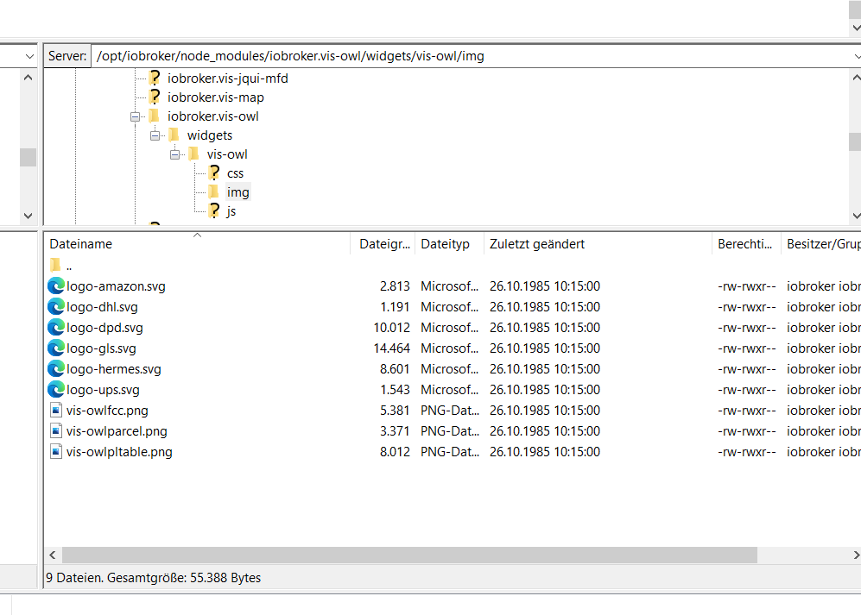861x615 pixels.
Task: Select the js folder in tree
Action: point(231,211)
